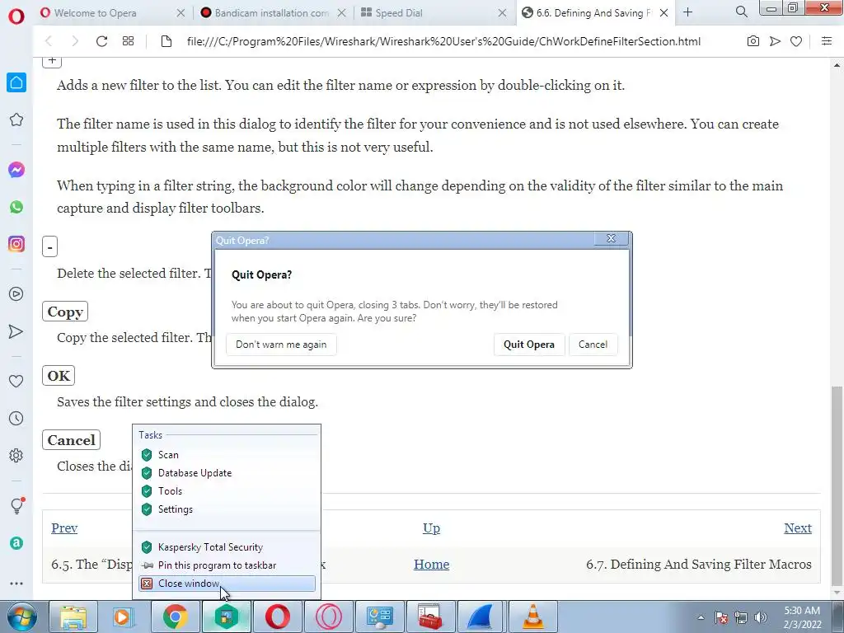This screenshot has width=844, height=633.
Task: Click the send arrow icon in address bar
Action: (x=775, y=41)
